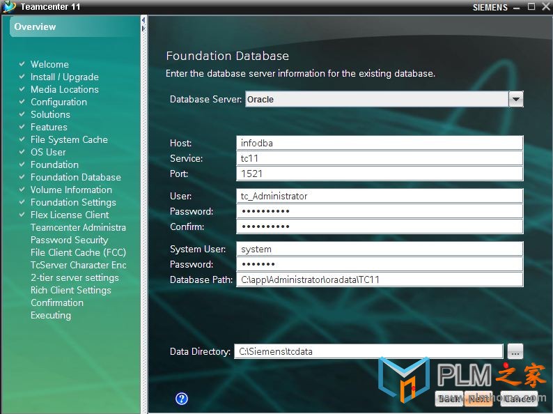Screen dimensions: 553x414
Task: Open the Database Server dropdown arrow
Action: pos(515,99)
